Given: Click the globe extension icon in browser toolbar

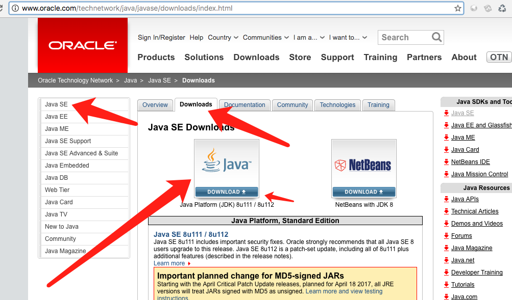Looking at the screenshot, I should [x=474, y=8].
